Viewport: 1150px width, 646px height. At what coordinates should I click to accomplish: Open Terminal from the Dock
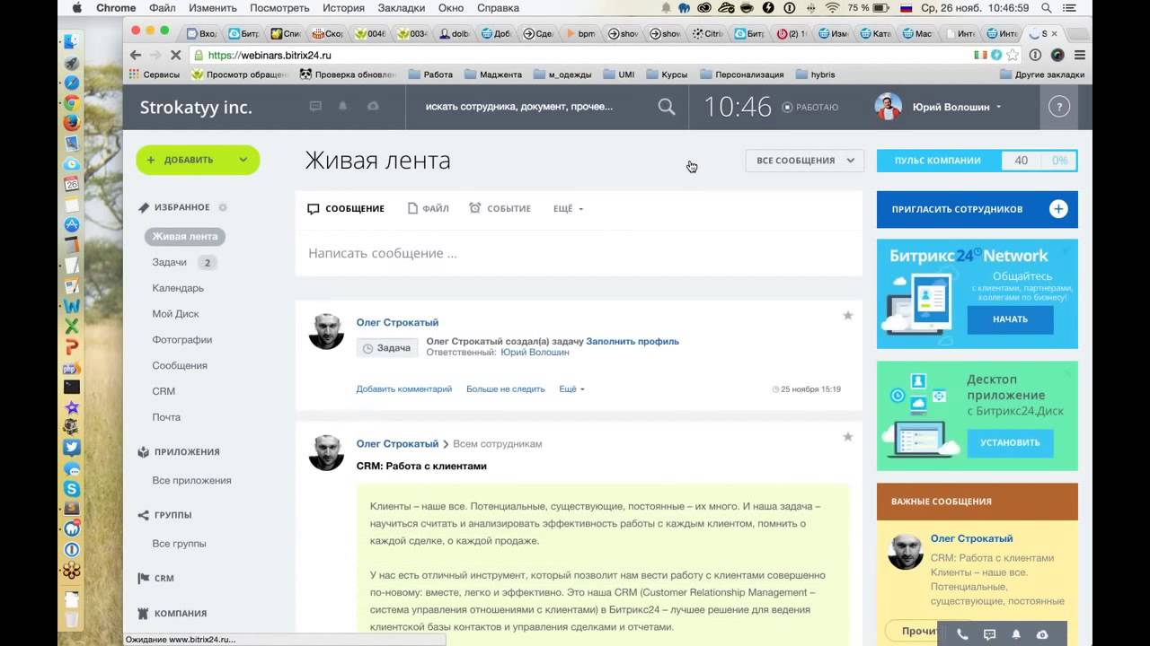[x=72, y=388]
